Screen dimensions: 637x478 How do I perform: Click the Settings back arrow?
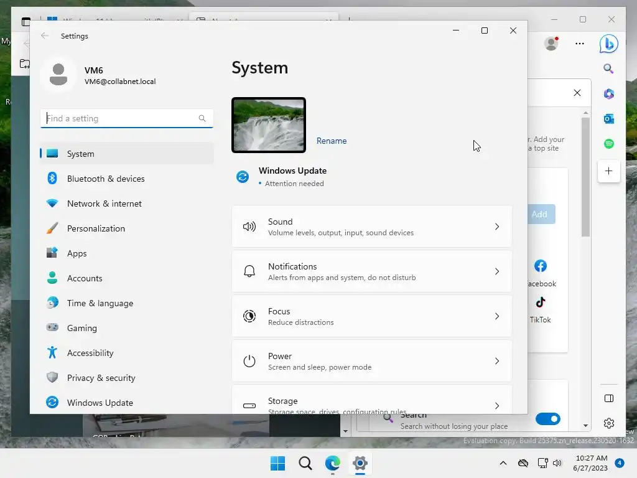(45, 35)
